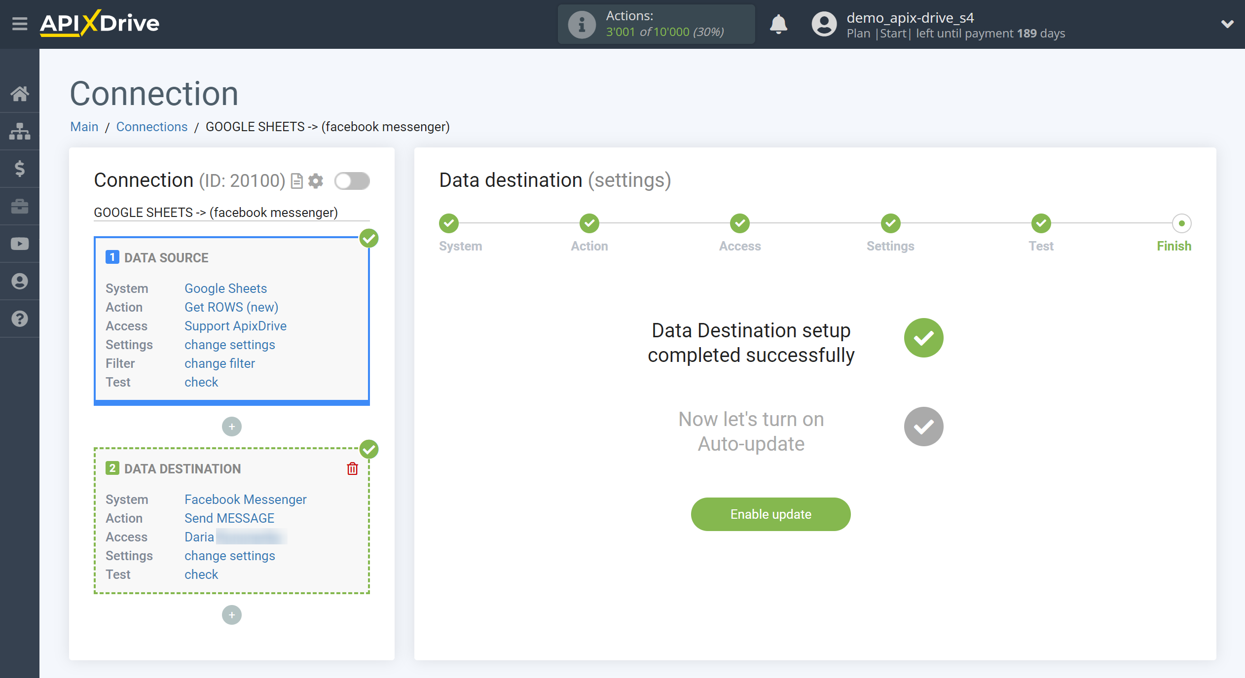Open the Actions info icon
The height and width of the screenshot is (678, 1245).
click(x=582, y=24)
